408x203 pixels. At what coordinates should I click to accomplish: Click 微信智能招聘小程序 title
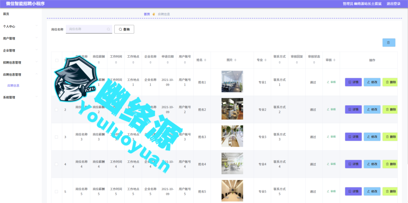tap(25, 4)
